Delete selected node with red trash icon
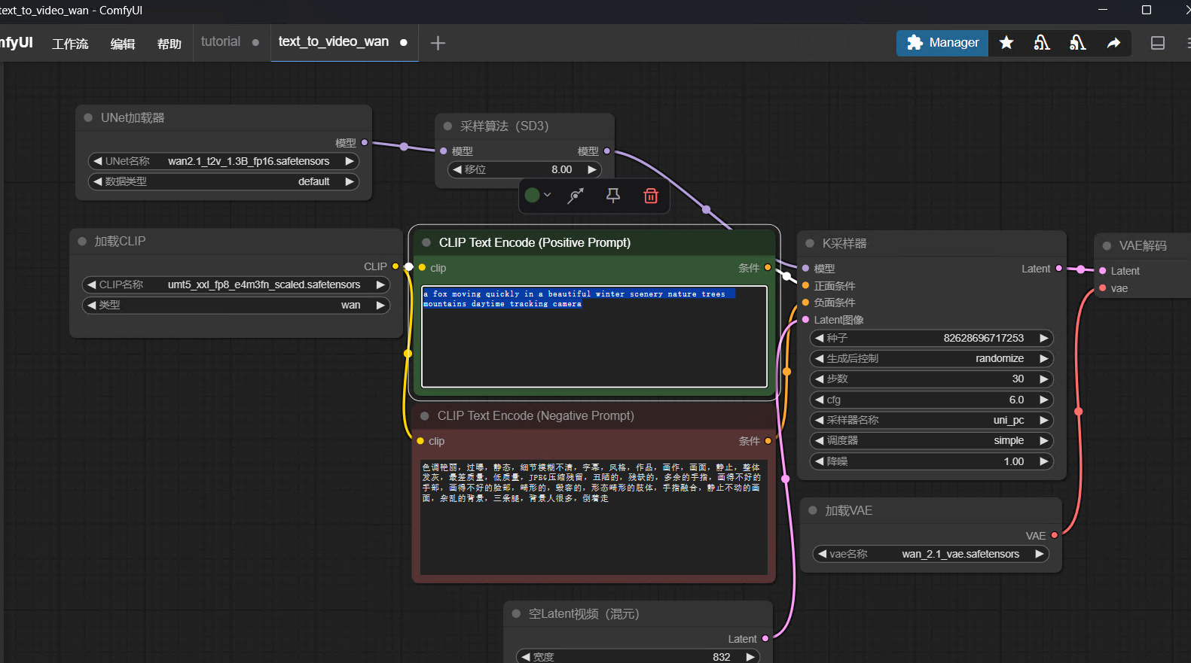The height and width of the screenshot is (663, 1191). (x=651, y=196)
